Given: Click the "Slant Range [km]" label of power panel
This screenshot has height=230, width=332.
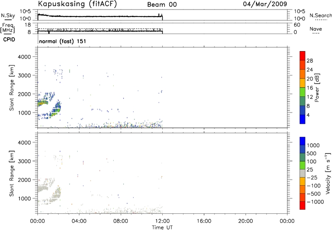Looking at the screenshot, I should (12, 88).
